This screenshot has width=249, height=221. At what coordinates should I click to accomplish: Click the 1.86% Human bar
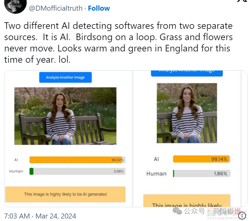(x=201, y=173)
